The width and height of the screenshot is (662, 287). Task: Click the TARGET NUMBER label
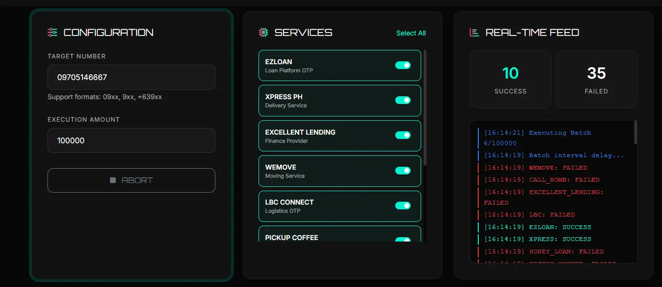coord(77,56)
